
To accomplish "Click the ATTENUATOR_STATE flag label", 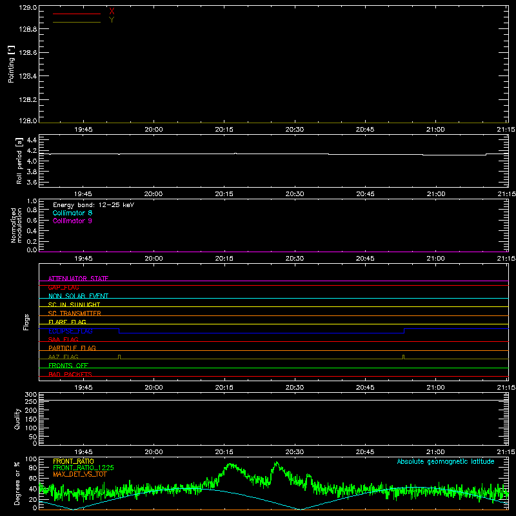I will click(x=78, y=279).
